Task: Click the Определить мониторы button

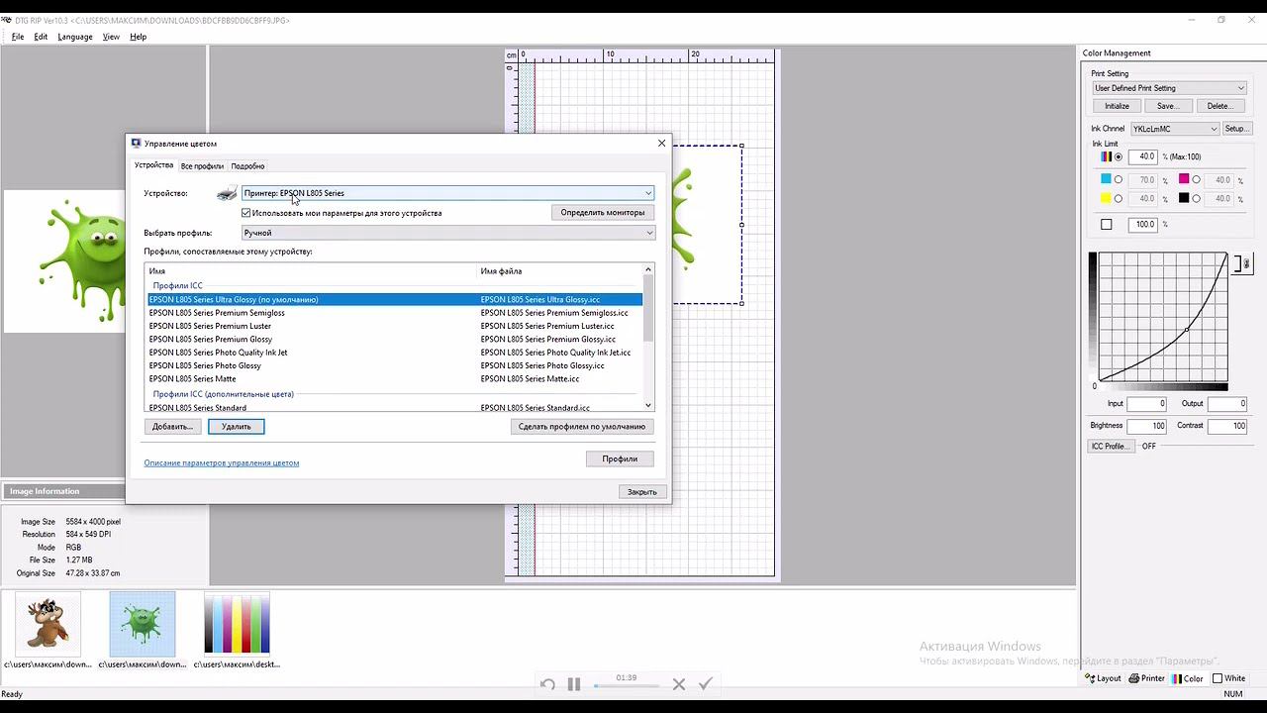Action: 603,213
